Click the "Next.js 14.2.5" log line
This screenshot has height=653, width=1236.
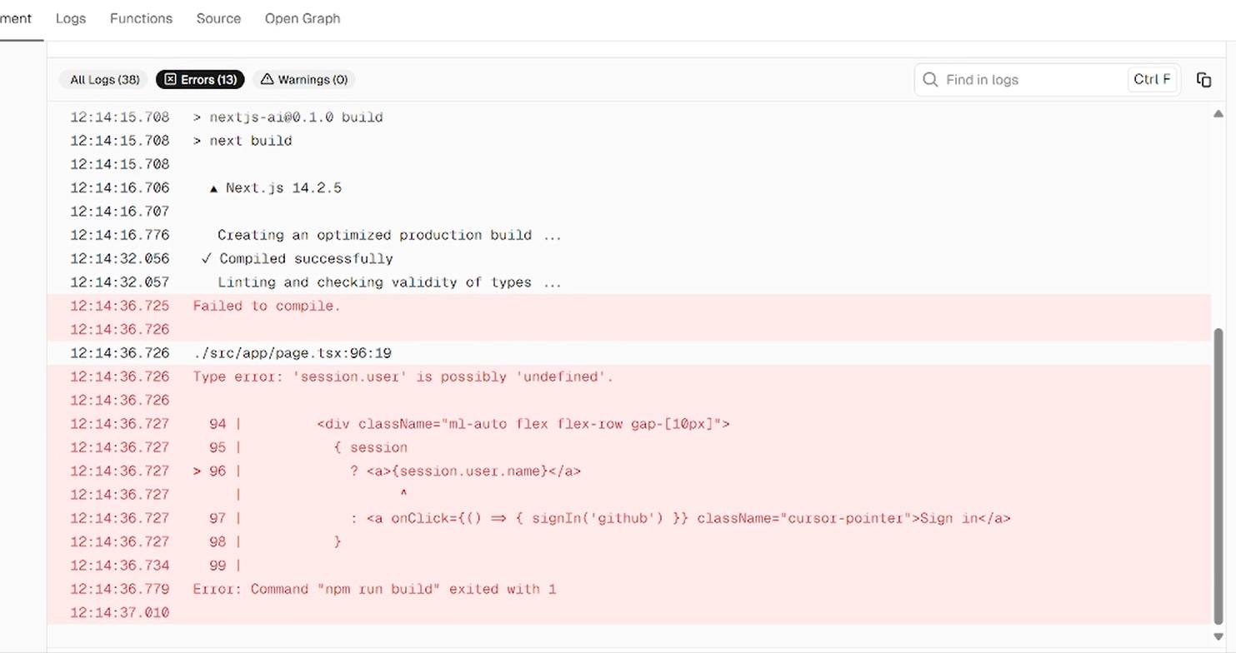point(628,188)
